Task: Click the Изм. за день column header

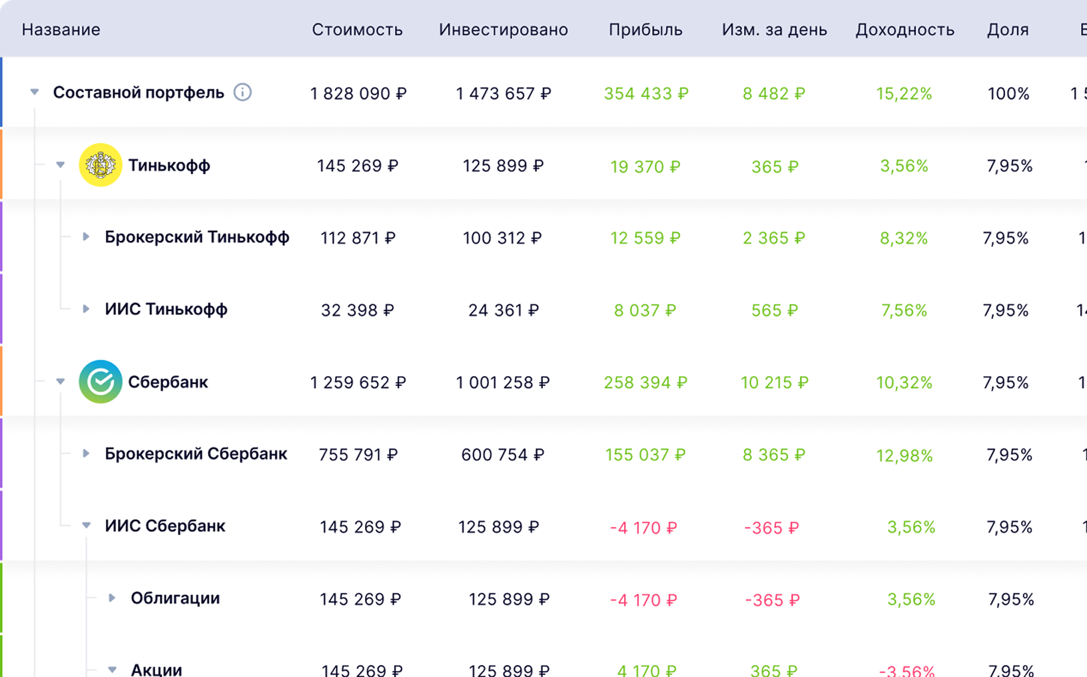Action: click(774, 30)
